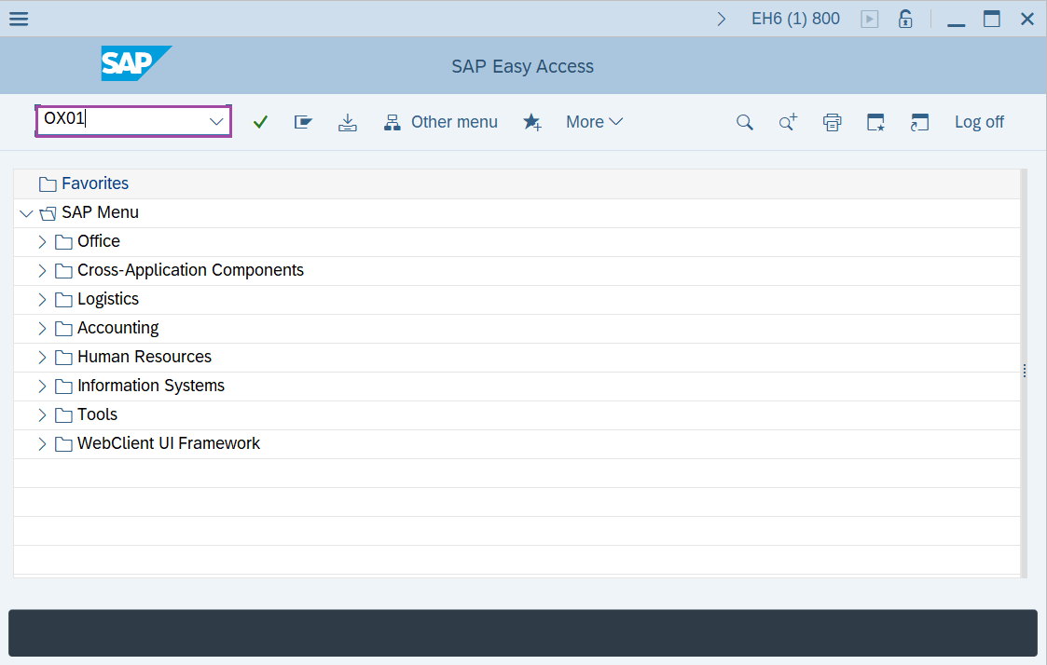Open the More menu
The height and width of the screenshot is (665, 1047).
594,121
